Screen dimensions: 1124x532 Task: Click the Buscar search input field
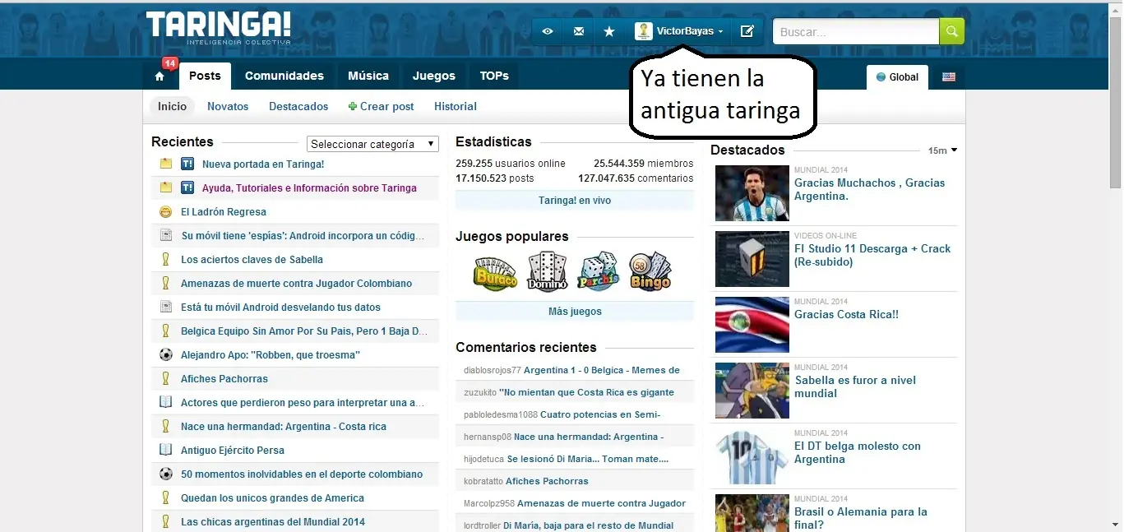point(856,31)
